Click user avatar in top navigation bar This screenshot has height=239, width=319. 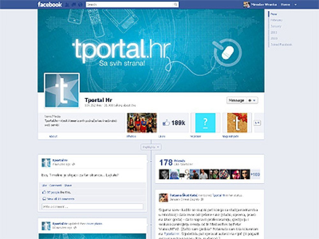246,4
